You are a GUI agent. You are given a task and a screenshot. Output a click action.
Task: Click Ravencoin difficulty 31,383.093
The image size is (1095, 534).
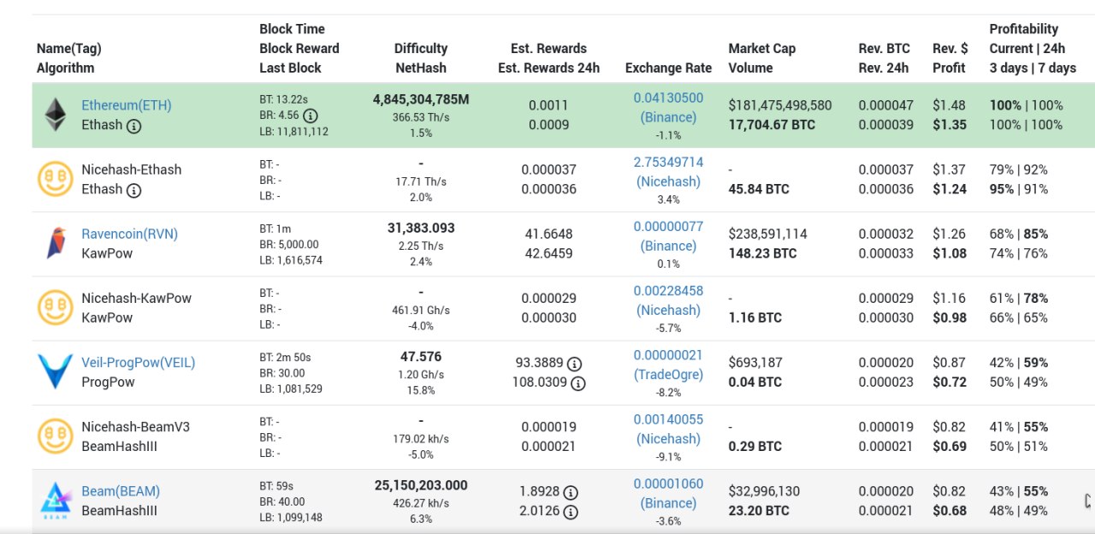421,228
